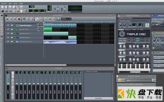Click the TripleOscillator track name button
This screenshot has width=164, height=102.
pos(25,25)
